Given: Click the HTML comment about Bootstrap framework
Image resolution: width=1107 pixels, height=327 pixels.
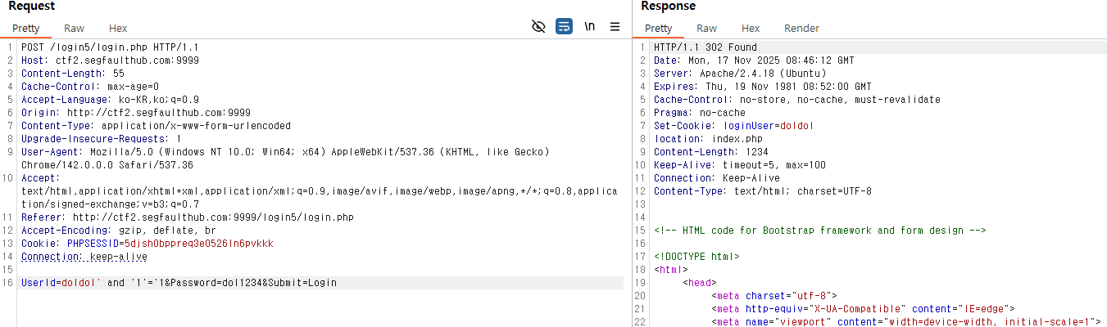Looking at the screenshot, I should tap(819, 231).
